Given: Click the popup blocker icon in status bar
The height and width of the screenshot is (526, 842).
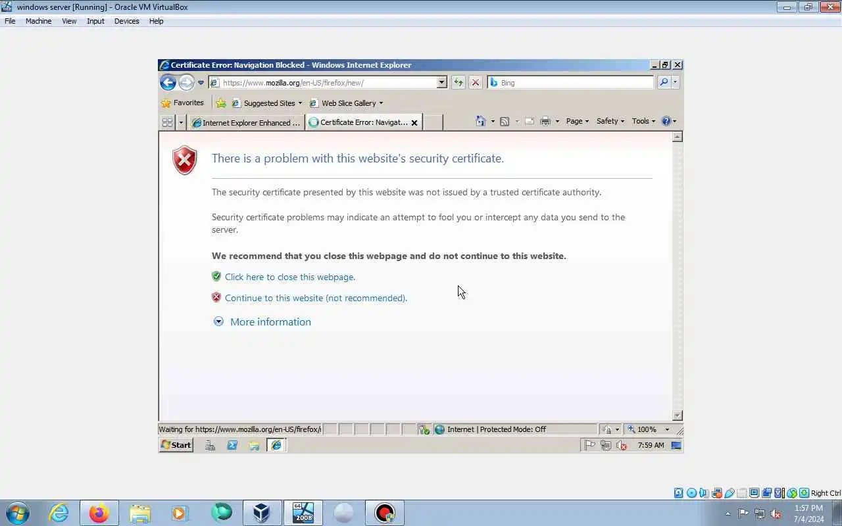Looking at the screenshot, I should (x=424, y=429).
